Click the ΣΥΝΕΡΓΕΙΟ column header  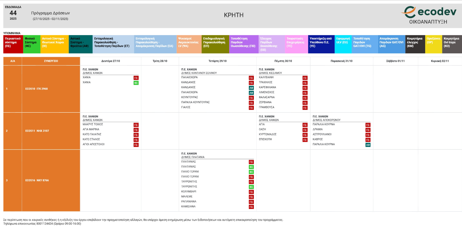click(51, 61)
